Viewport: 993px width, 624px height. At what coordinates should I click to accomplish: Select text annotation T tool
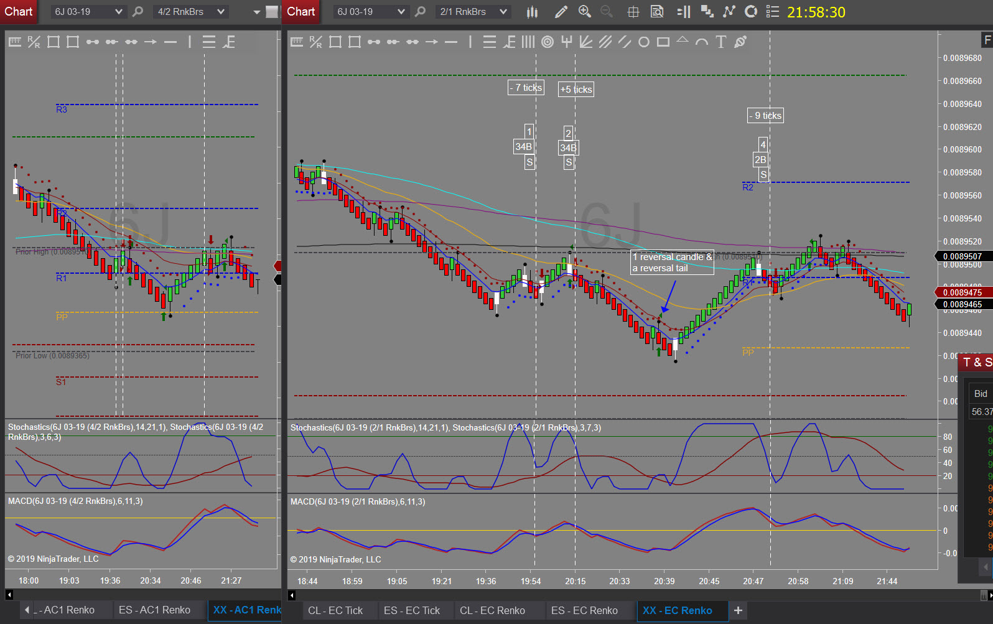721,42
